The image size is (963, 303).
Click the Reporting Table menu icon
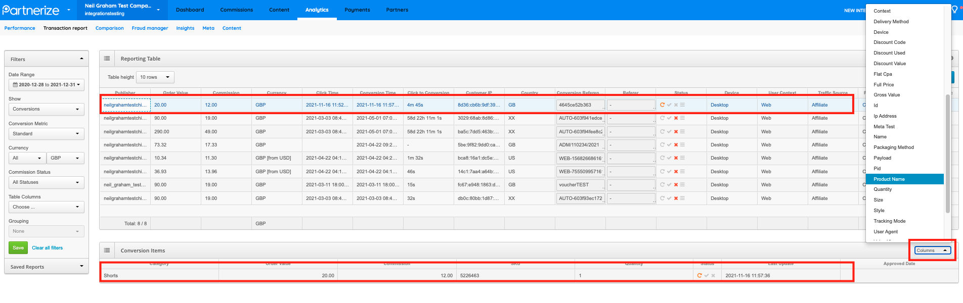[x=107, y=59]
